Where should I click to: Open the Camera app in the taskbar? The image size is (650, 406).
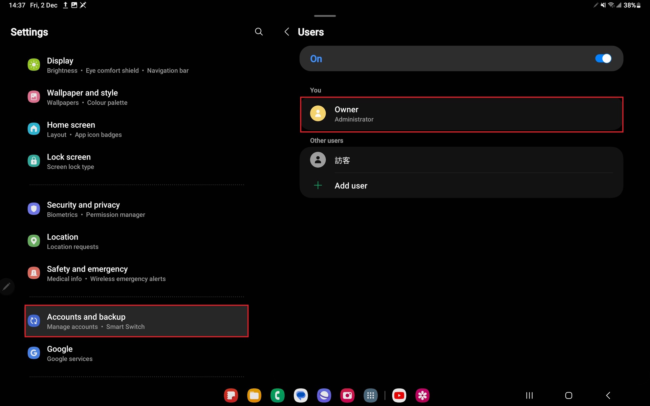pos(347,395)
